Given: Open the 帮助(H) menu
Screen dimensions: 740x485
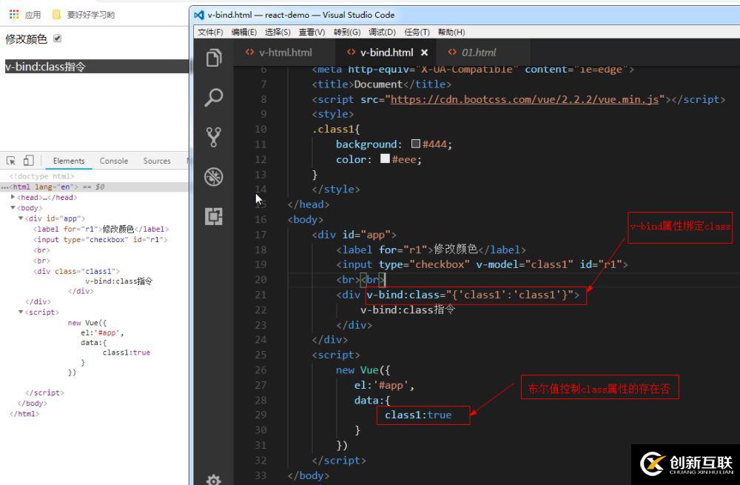Looking at the screenshot, I should click(x=451, y=32).
